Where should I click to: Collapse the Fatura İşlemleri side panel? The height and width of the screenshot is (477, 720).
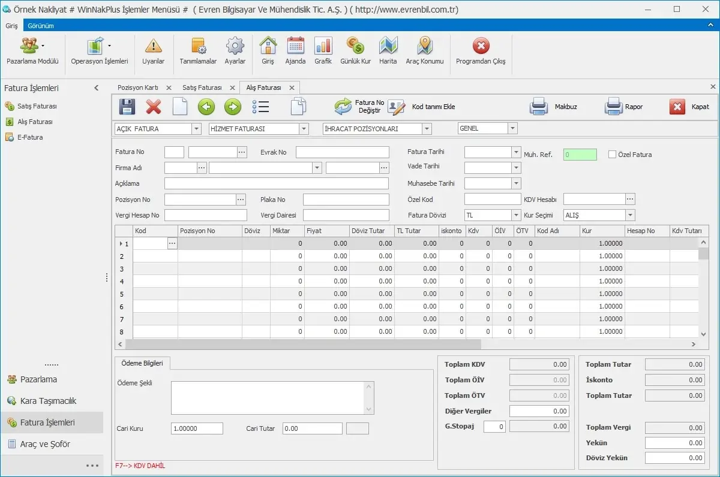[x=97, y=88]
